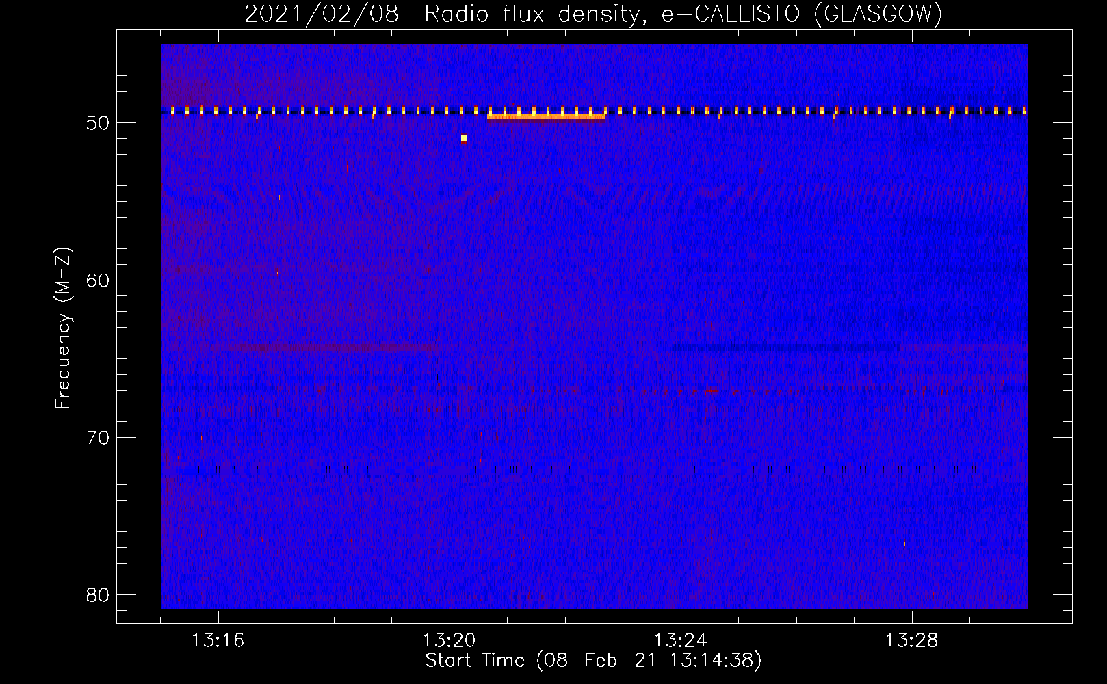Click the 60 frequency tick label

(x=99, y=280)
